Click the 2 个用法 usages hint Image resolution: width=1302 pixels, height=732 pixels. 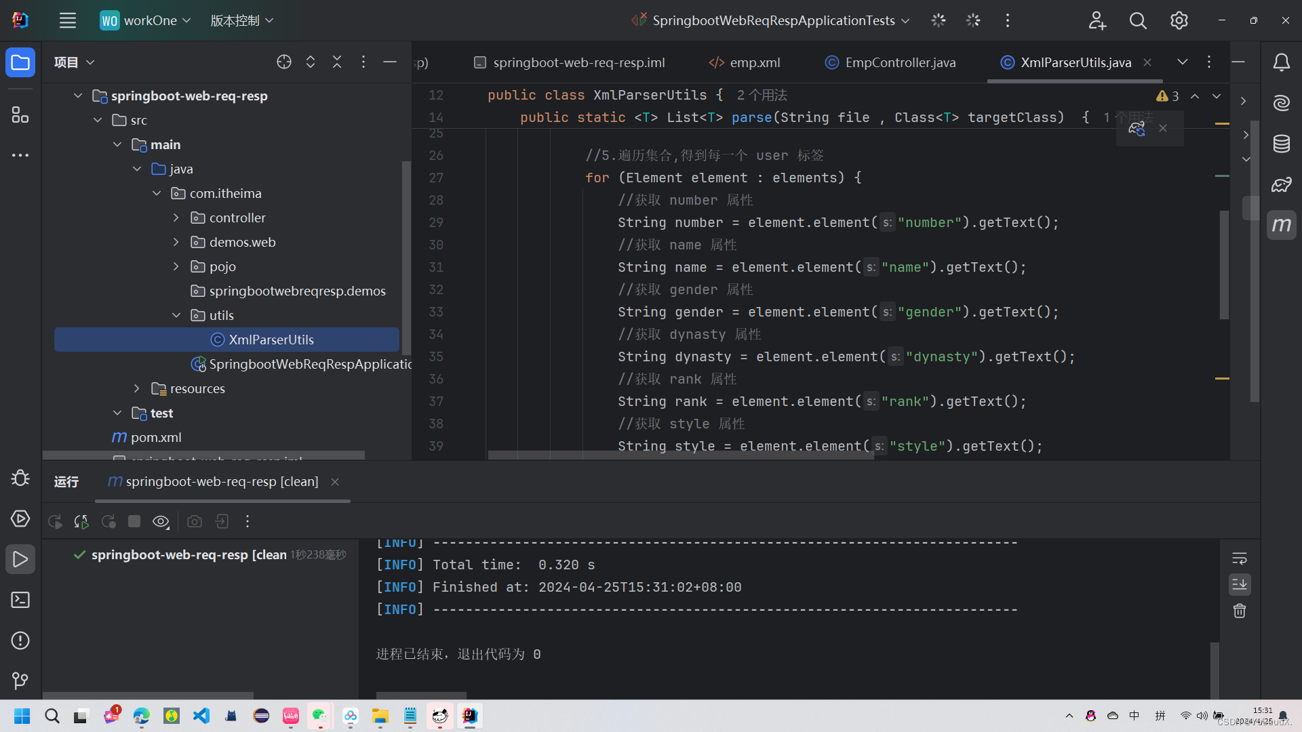click(762, 95)
